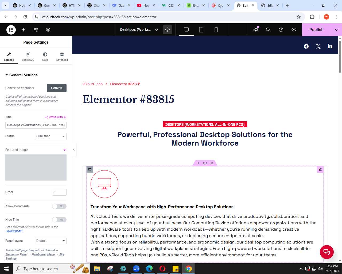This screenshot has width=342, height=274.
Task: Click the LinkedIn icon in header
Action: click(330, 46)
